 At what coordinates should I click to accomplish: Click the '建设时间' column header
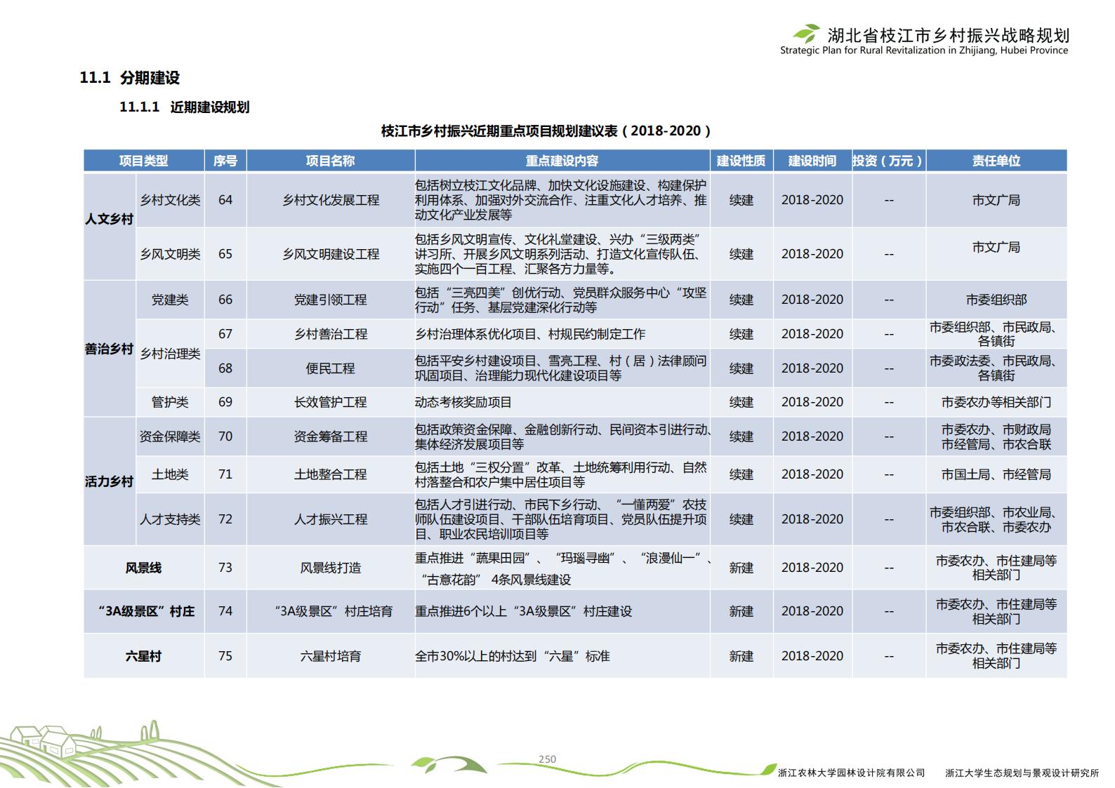tap(812, 161)
